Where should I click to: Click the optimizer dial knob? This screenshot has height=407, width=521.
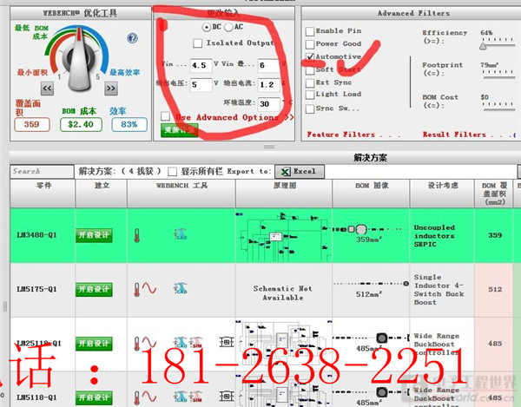(80, 60)
